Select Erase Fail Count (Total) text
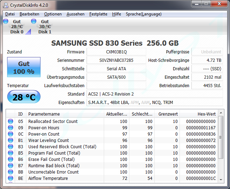230x189 pixels. point(52,159)
